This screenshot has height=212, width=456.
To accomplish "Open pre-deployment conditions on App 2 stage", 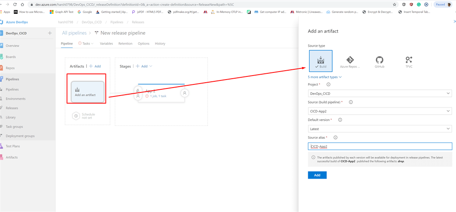I will click(x=138, y=93).
